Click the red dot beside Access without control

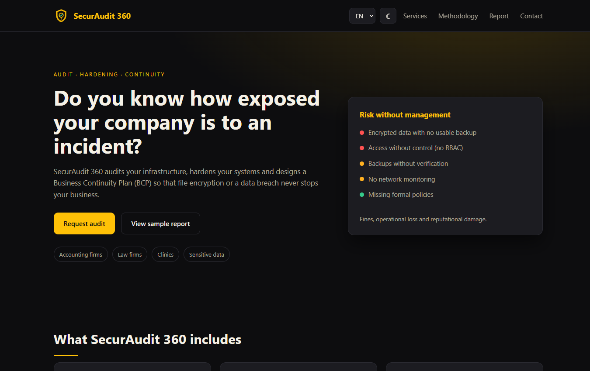click(362, 148)
